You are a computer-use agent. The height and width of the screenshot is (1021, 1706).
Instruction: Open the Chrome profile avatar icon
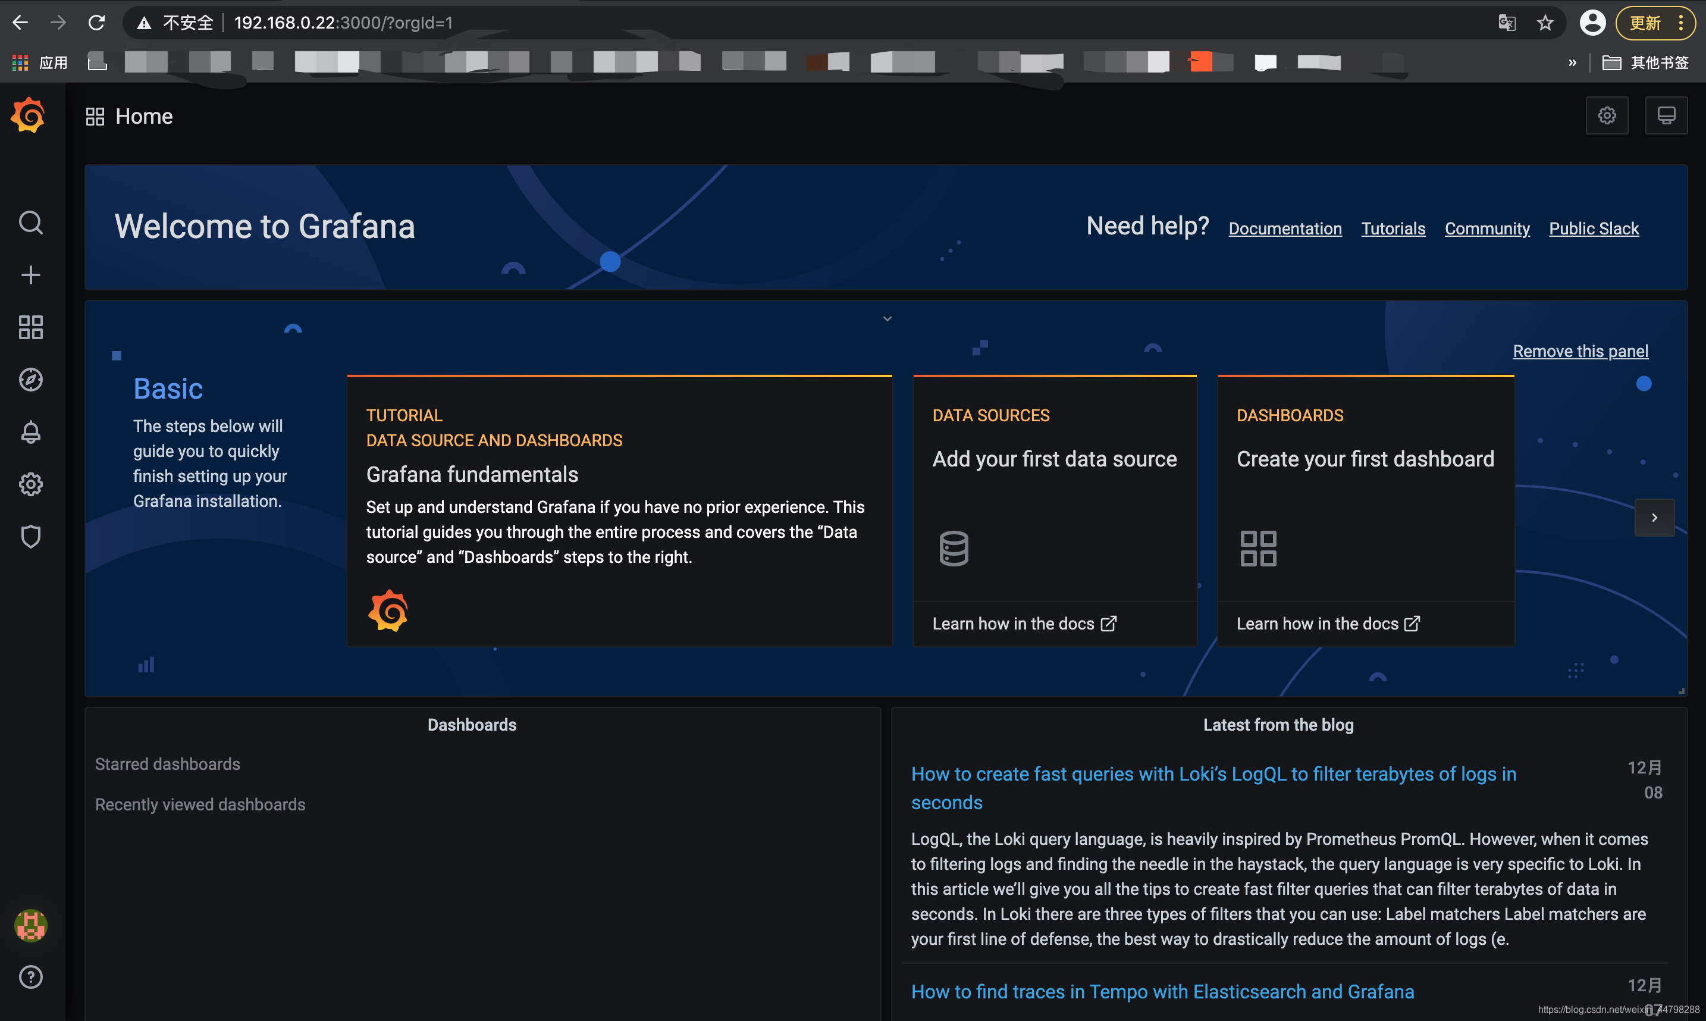1592,23
